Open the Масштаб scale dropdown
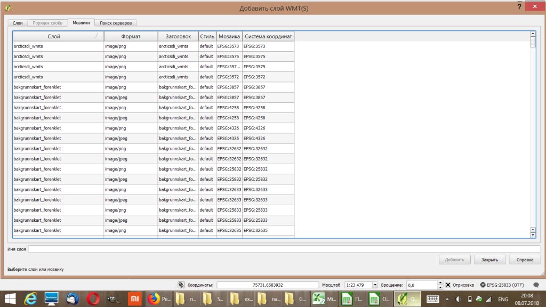 point(375,285)
